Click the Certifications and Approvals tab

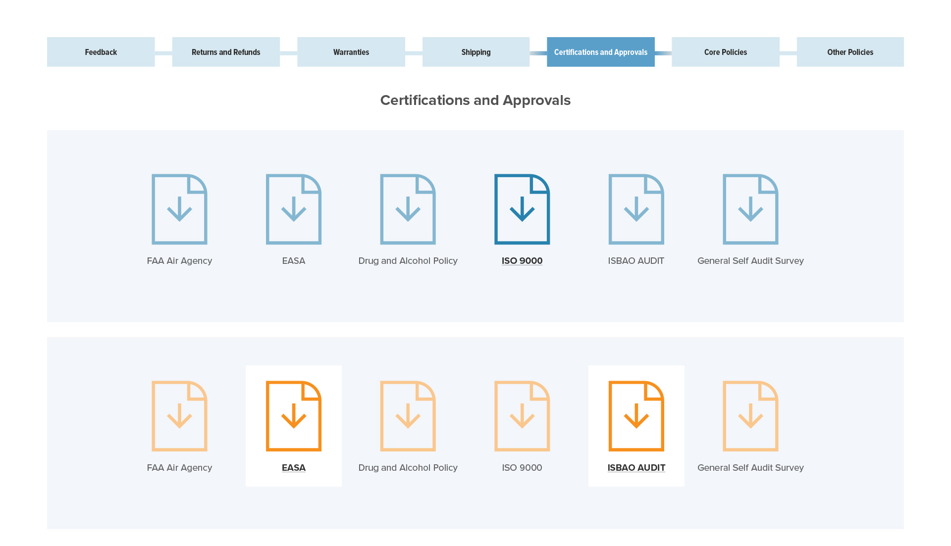[601, 52]
